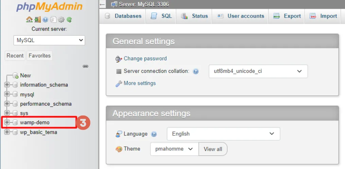Go to the Import tab

click(323, 16)
